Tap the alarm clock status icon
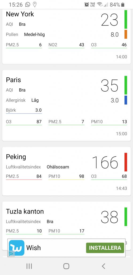Image resolution: width=133 pixels, height=275 pixels. click(x=87, y=5)
